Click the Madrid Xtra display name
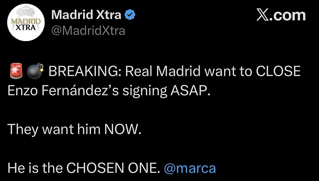This screenshot has width=319, height=181. (86, 15)
